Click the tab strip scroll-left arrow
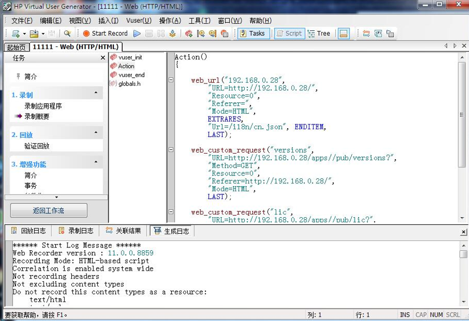The image size is (469, 321). coord(446,46)
